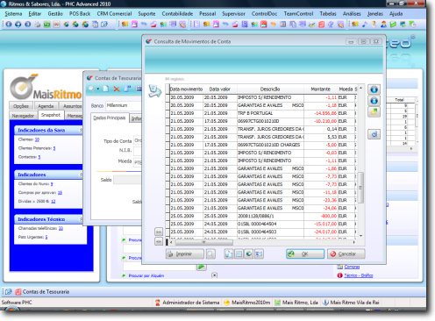Viewport: 435px width, 321px height.
Task: Open the CRM Comercial menu
Action: coord(114,14)
